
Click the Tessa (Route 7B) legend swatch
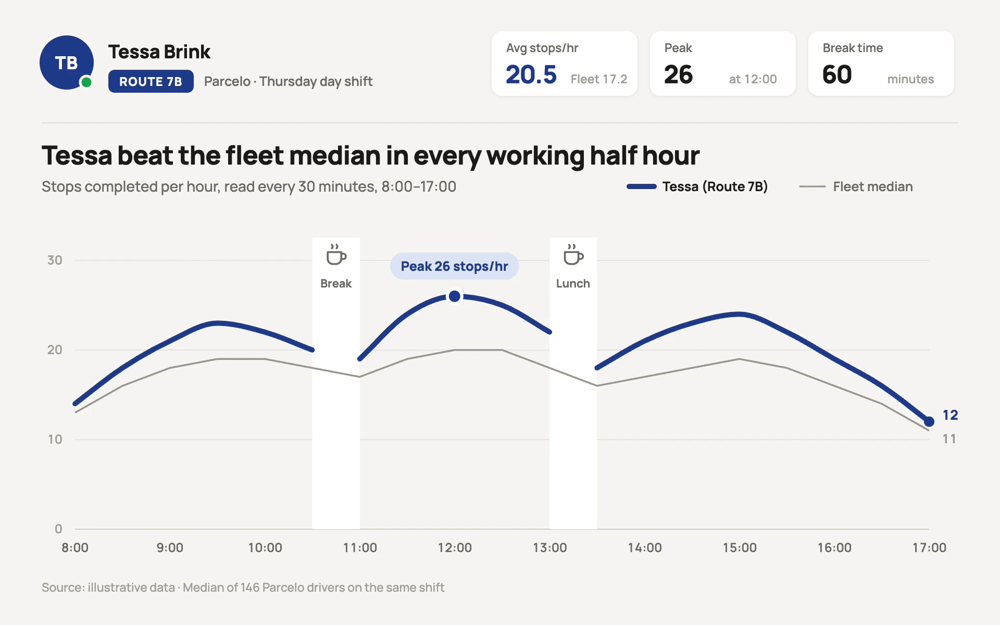pyautogui.click(x=641, y=186)
